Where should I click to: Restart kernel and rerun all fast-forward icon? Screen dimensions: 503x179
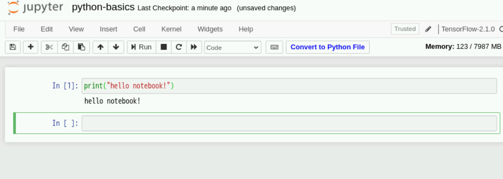coord(194,47)
